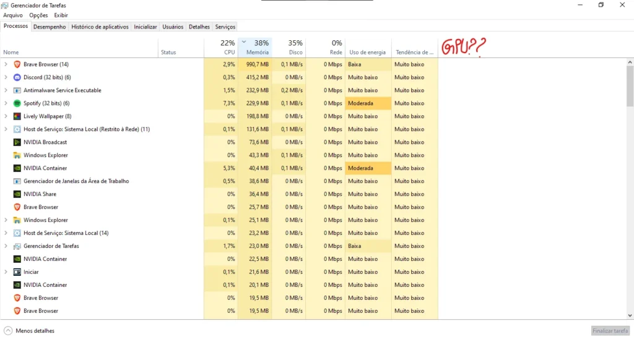Image resolution: width=634 pixels, height=342 pixels.
Task: Select the Spotify (32 bits) icon
Action: 17,103
